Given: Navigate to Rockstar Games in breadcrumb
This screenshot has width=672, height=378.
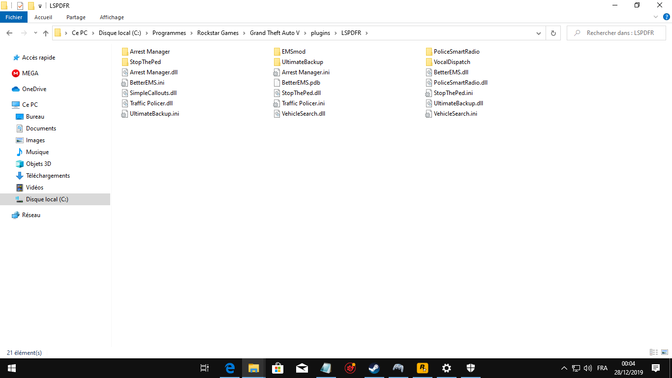Looking at the screenshot, I should (x=218, y=33).
